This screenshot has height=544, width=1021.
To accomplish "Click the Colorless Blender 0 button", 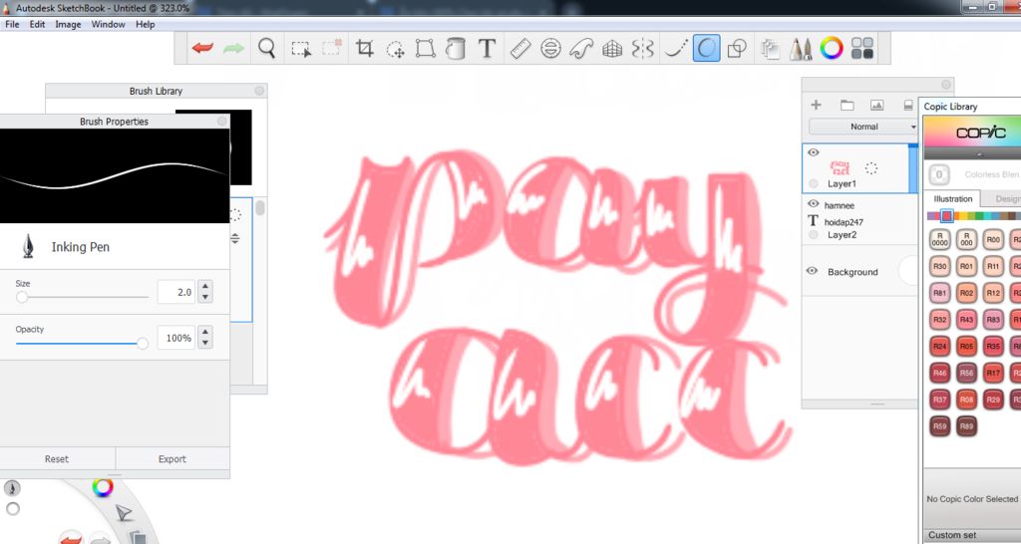I will 939,174.
